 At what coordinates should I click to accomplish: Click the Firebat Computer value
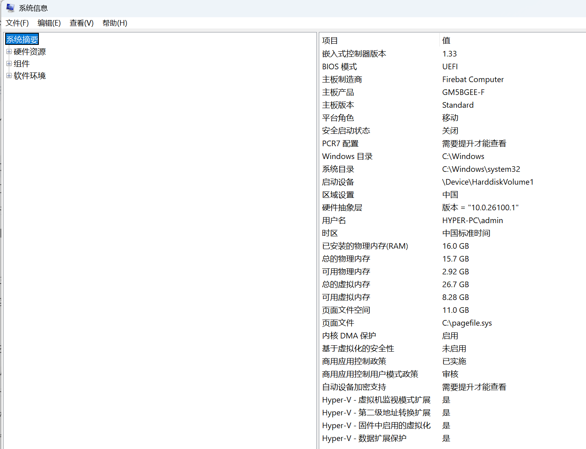[x=473, y=79]
